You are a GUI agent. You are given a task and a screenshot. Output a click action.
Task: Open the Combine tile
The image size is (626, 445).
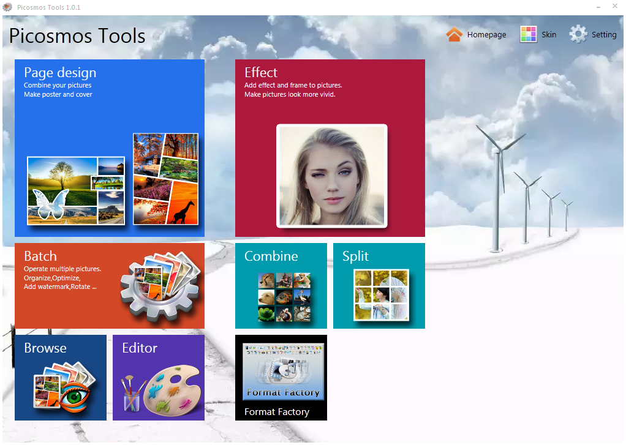[x=281, y=286]
